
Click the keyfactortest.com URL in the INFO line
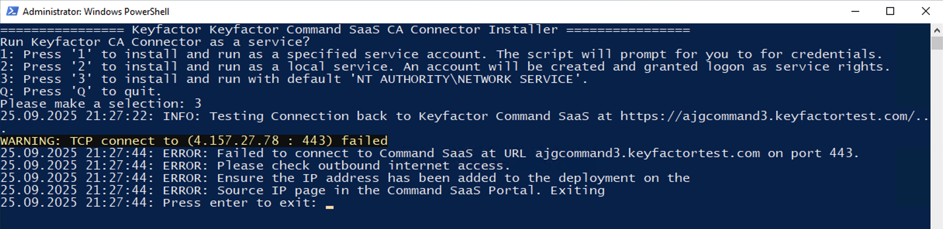pos(774,116)
